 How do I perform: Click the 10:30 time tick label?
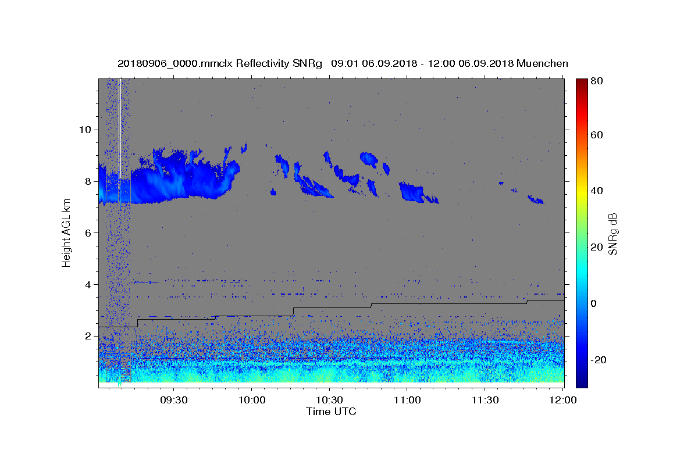pos(329,400)
